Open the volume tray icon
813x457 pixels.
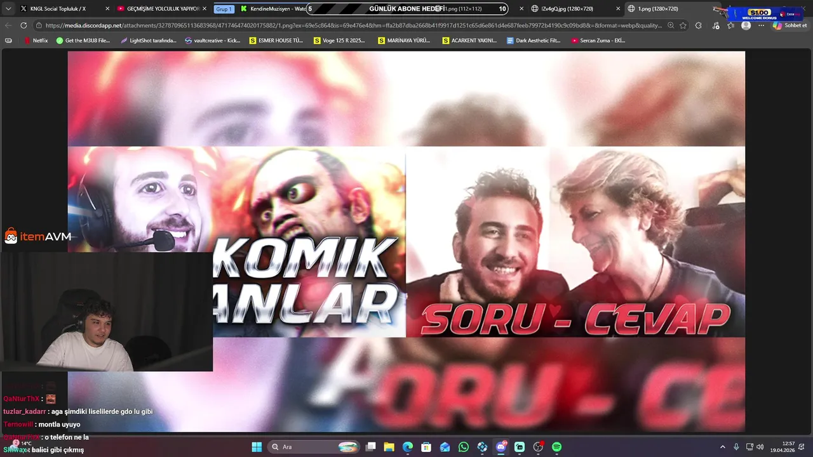tap(760, 447)
